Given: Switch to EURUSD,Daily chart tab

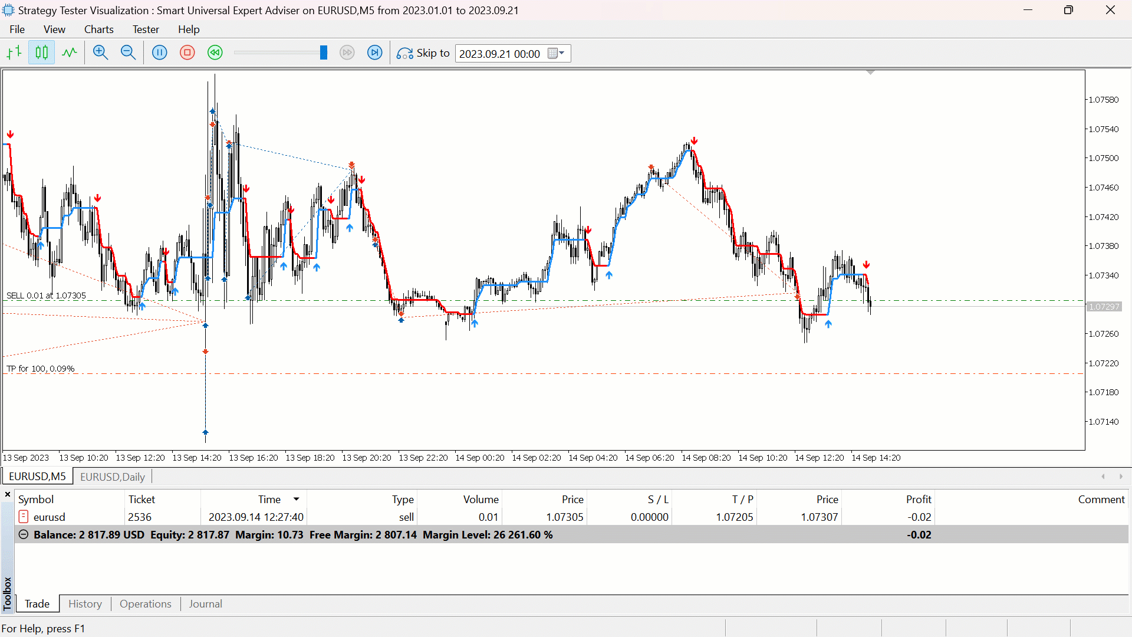Looking at the screenshot, I should pos(112,477).
